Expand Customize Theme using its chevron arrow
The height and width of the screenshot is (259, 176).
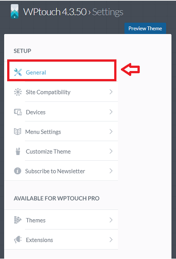(x=111, y=151)
